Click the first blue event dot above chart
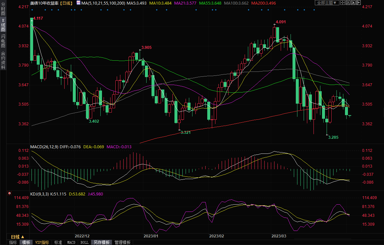 (32, 9)
